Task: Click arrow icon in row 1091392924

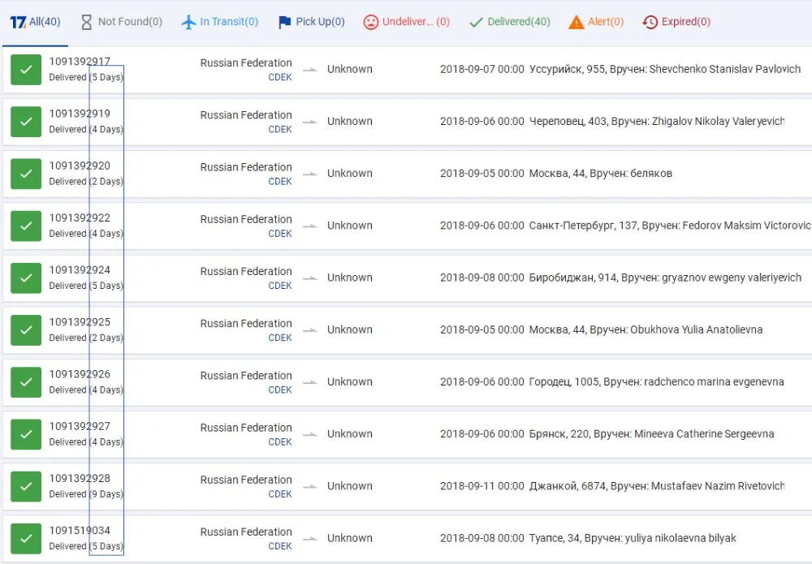Action: [310, 278]
